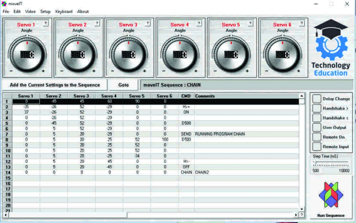Open the Video menu
Image resolution: width=356 pixels, height=223 pixels.
pos(30,11)
